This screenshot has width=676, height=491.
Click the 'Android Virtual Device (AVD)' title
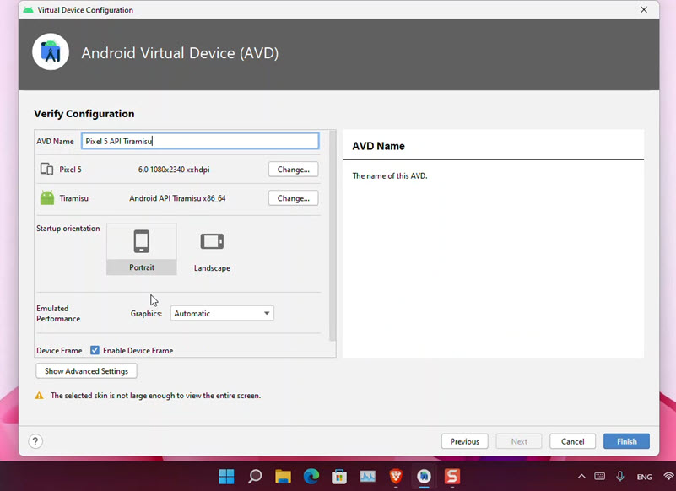(x=180, y=53)
